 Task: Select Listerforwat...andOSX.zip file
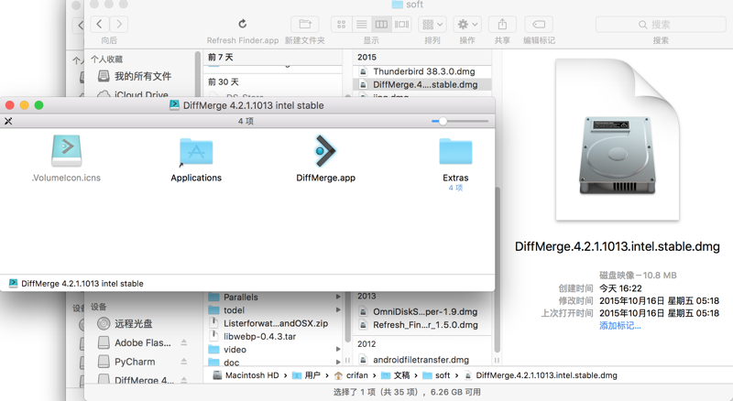click(x=274, y=323)
